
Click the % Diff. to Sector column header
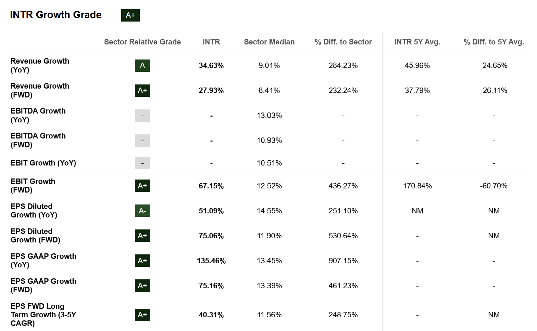tap(343, 42)
